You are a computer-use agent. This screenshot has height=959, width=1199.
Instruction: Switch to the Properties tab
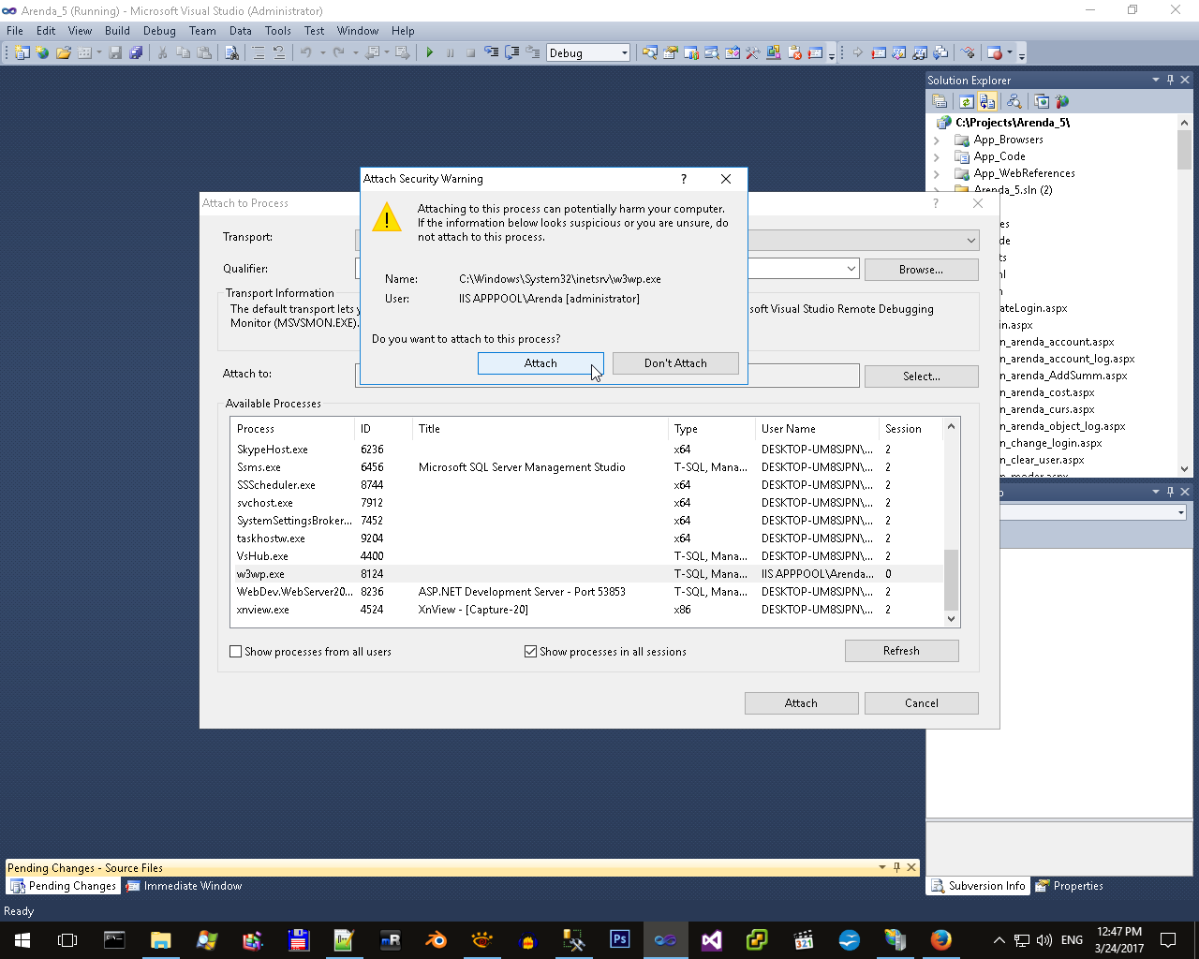(x=1070, y=886)
